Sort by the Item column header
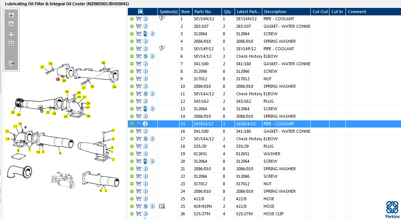401x219 pixels. tap(186, 12)
